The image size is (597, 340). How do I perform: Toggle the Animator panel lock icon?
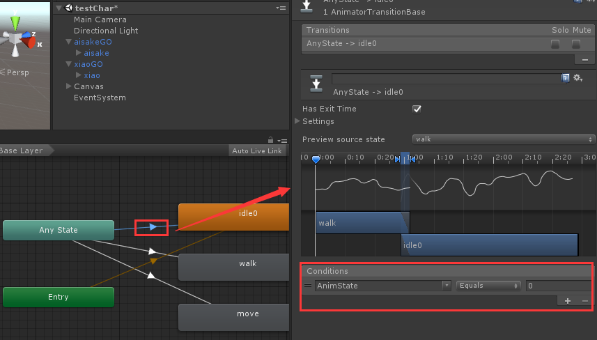click(x=270, y=140)
